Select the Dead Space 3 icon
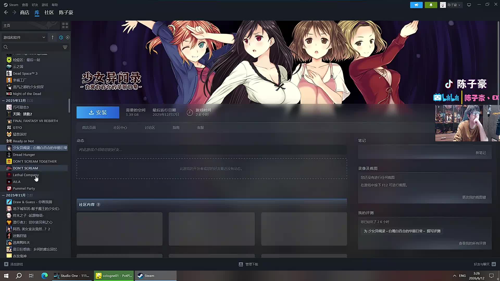Screen dimensions: 500x281 pyautogui.click(x=9, y=73)
